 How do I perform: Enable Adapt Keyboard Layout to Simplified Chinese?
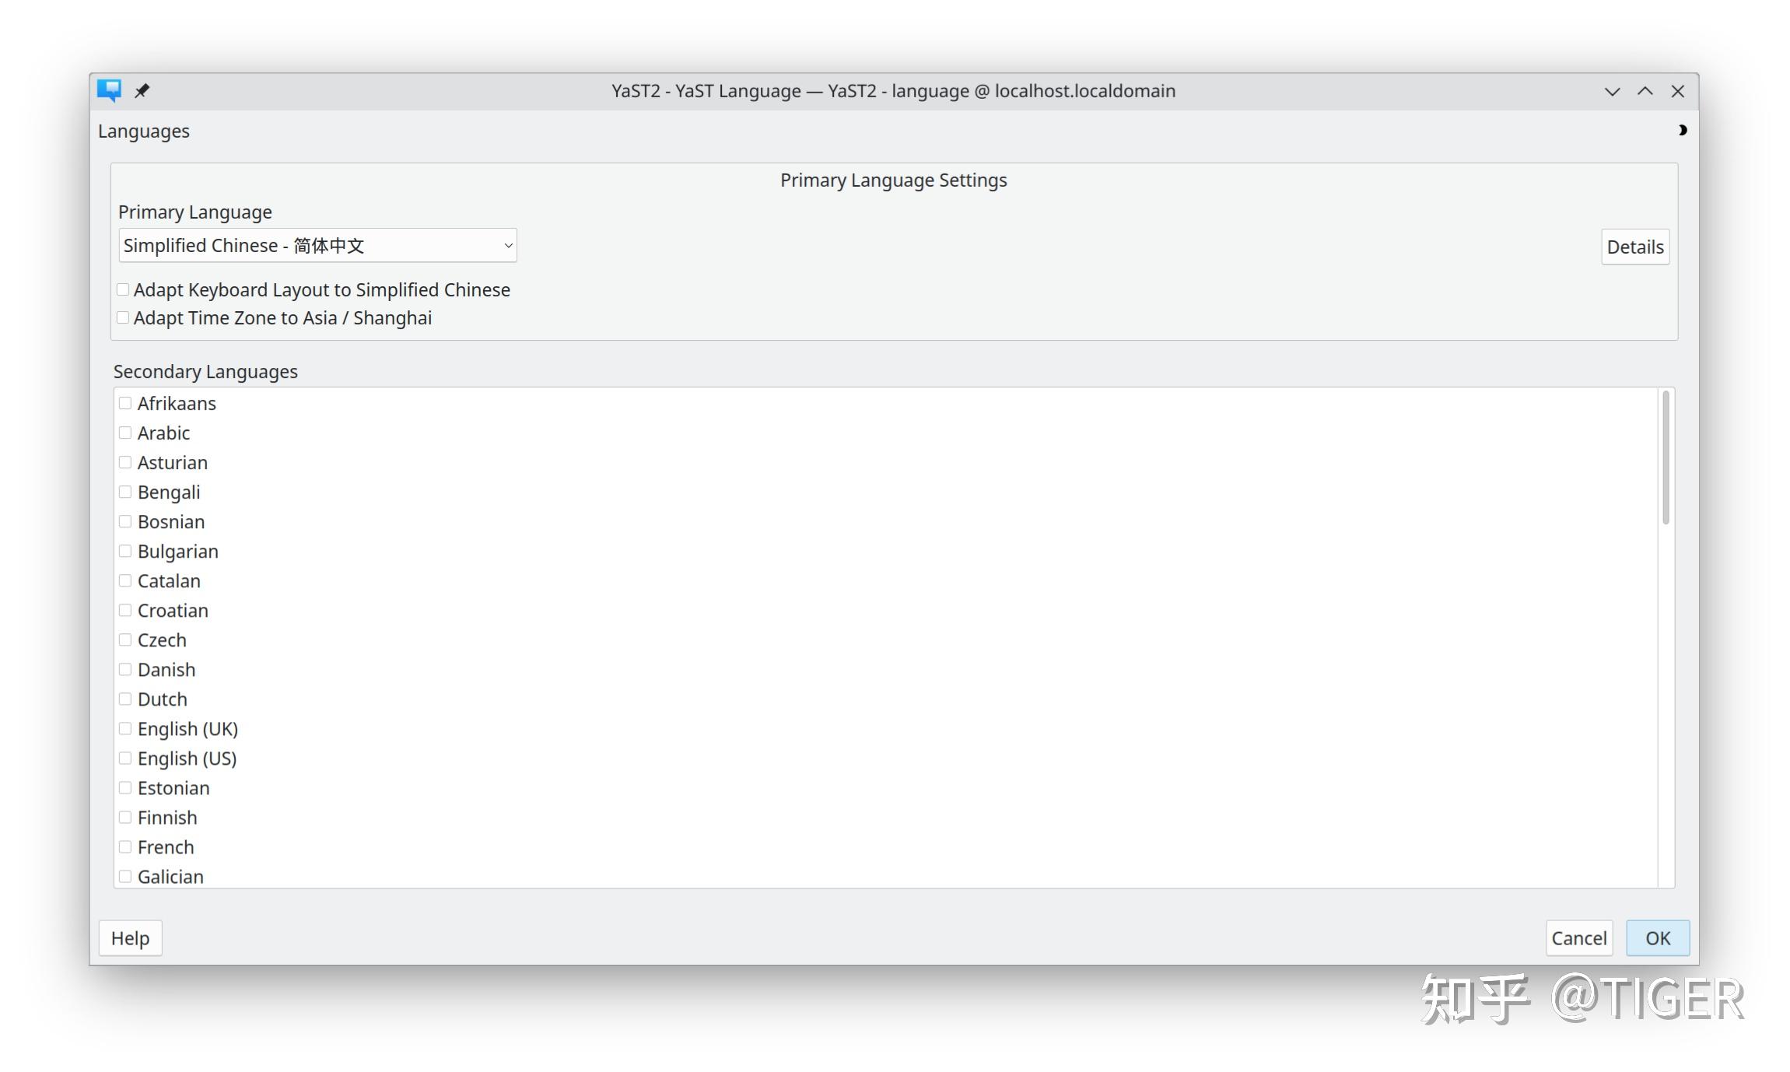[x=123, y=289]
